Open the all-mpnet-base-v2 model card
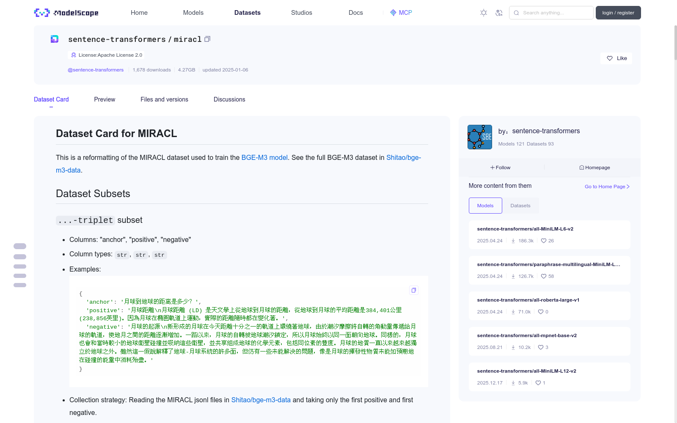 (x=550, y=341)
